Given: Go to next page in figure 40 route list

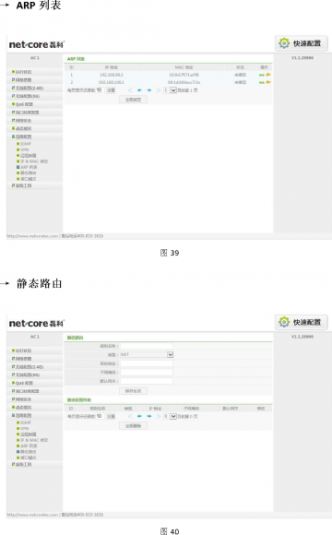Looking at the screenshot, I should pos(148,416).
